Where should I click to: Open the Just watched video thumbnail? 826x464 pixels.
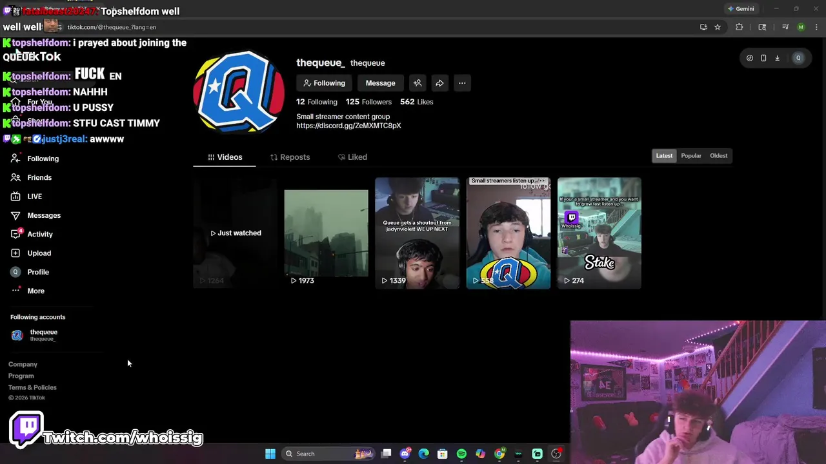point(236,233)
